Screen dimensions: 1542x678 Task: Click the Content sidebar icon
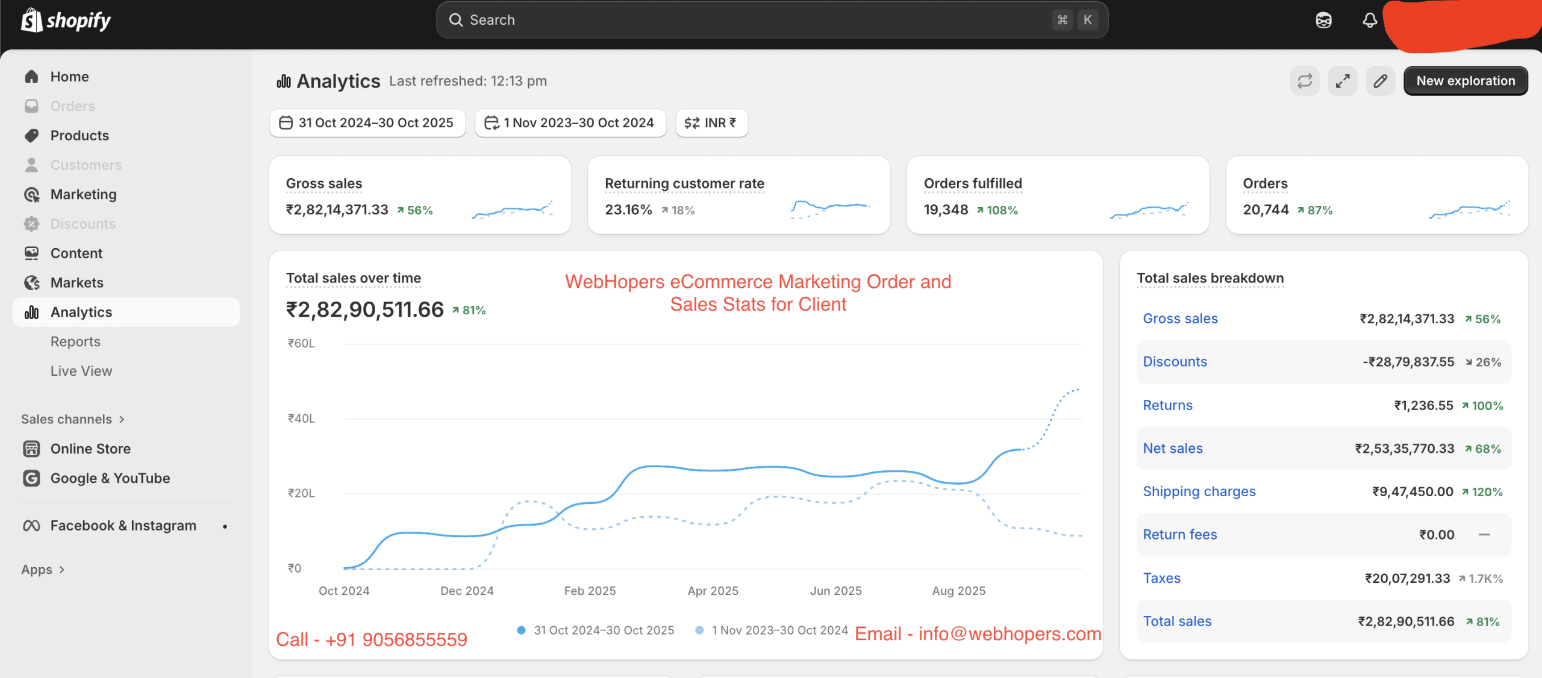pyautogui.click(x=31, y=253)
